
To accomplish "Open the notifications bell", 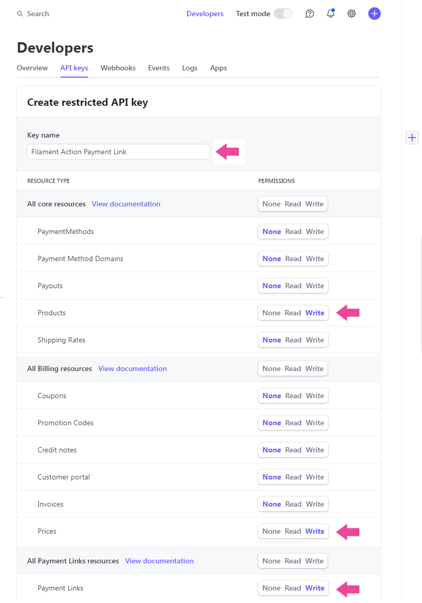I will [331, 14].
